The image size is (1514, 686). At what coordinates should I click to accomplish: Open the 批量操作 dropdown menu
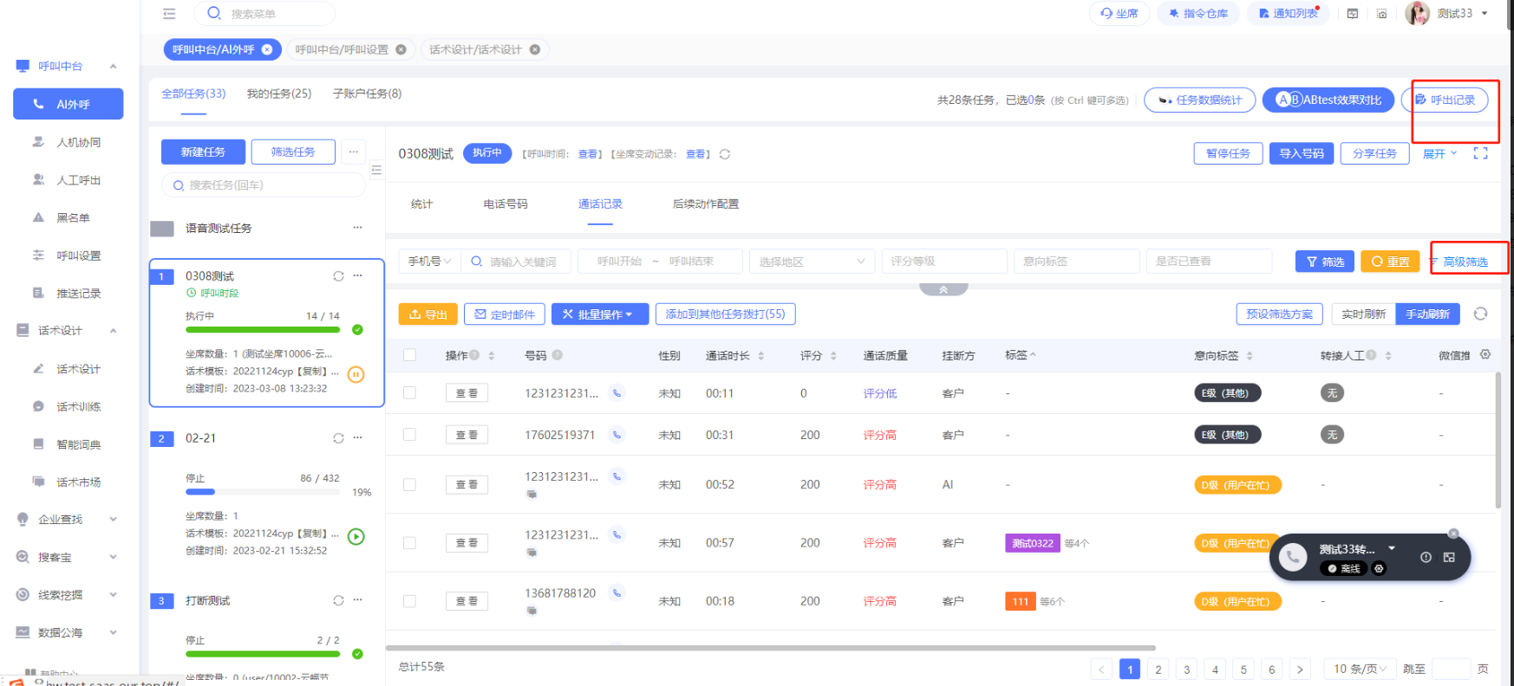pyautogui.click(x=599, y=314)
